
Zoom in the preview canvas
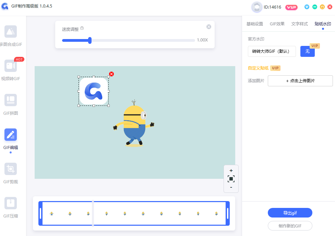pos(231,171)
